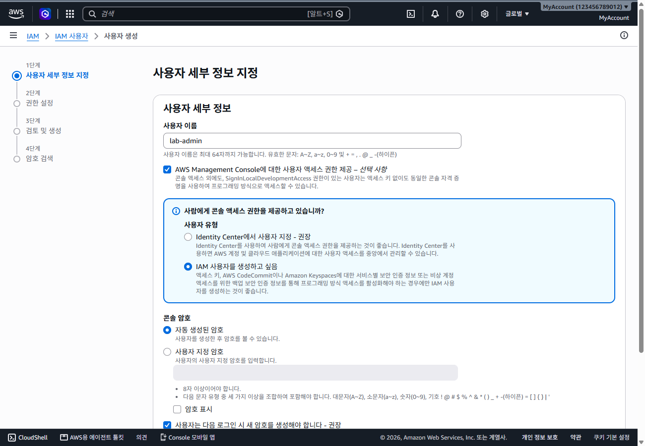Check the 암호 표시 checkbox

click(x=177, y=409)
